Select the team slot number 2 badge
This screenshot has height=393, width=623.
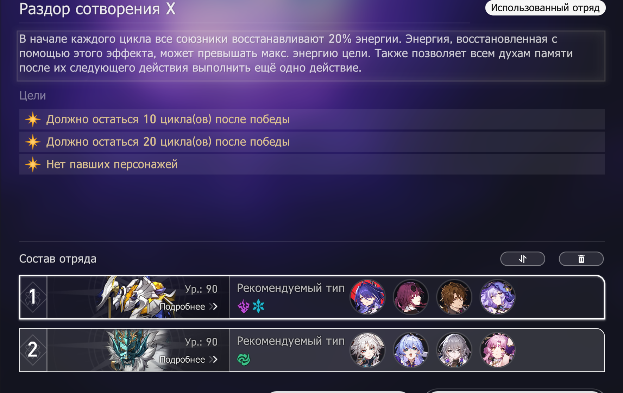click(33, 350)
